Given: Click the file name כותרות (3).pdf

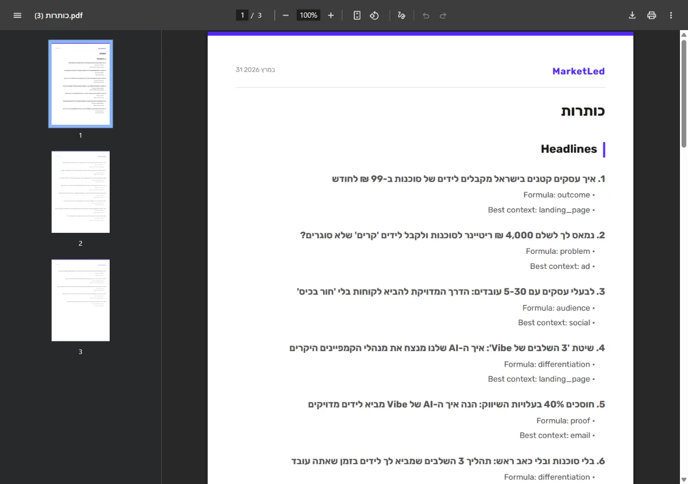Looking at the screenshot, I should [59, 16].
